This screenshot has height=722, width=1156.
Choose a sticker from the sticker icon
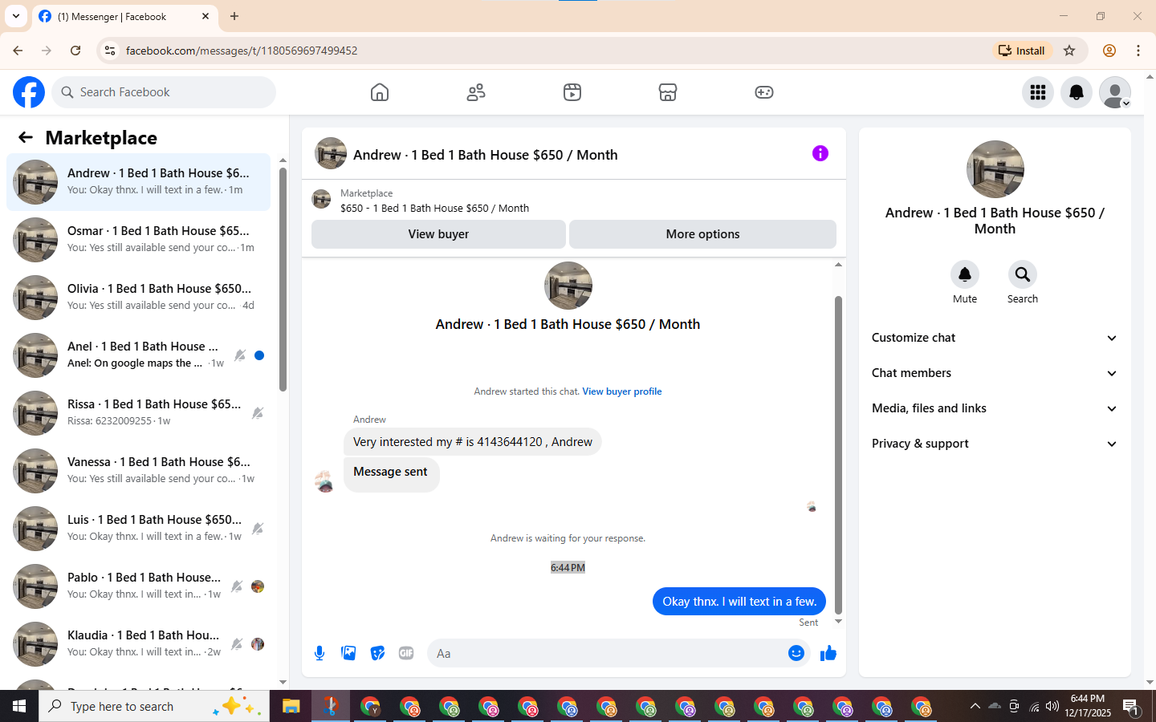coord(377,653)
